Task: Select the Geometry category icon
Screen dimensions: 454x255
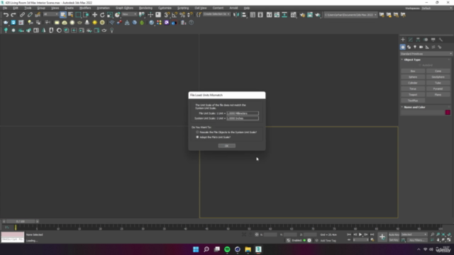Action: click(403, 47)
